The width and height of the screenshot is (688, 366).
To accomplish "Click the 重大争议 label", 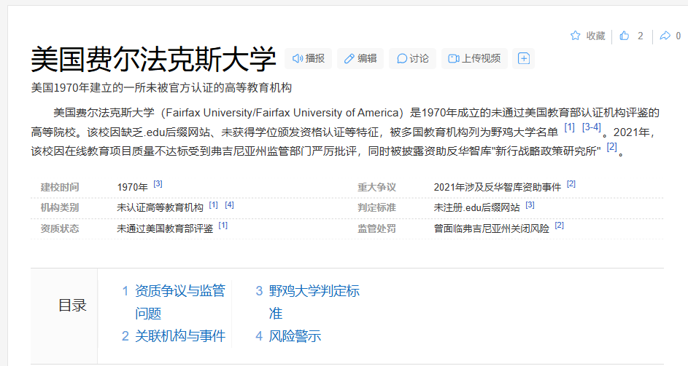I will point(376,188).
